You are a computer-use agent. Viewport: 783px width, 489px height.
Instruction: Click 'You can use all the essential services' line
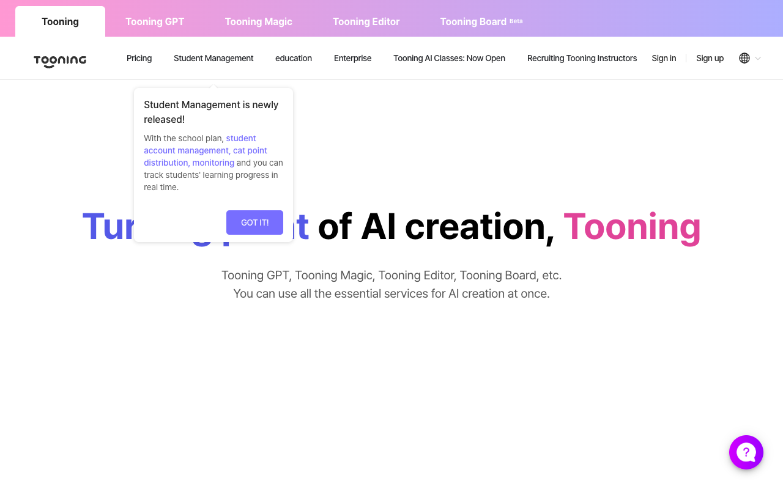coord(391,293)
